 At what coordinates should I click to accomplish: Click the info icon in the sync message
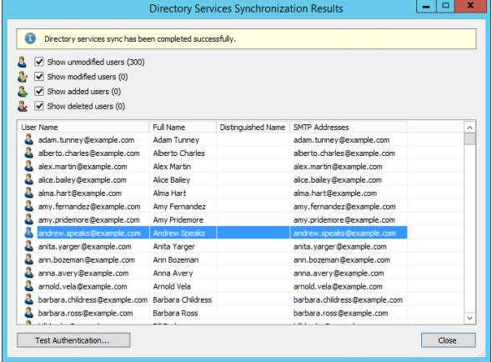(30, 38)
